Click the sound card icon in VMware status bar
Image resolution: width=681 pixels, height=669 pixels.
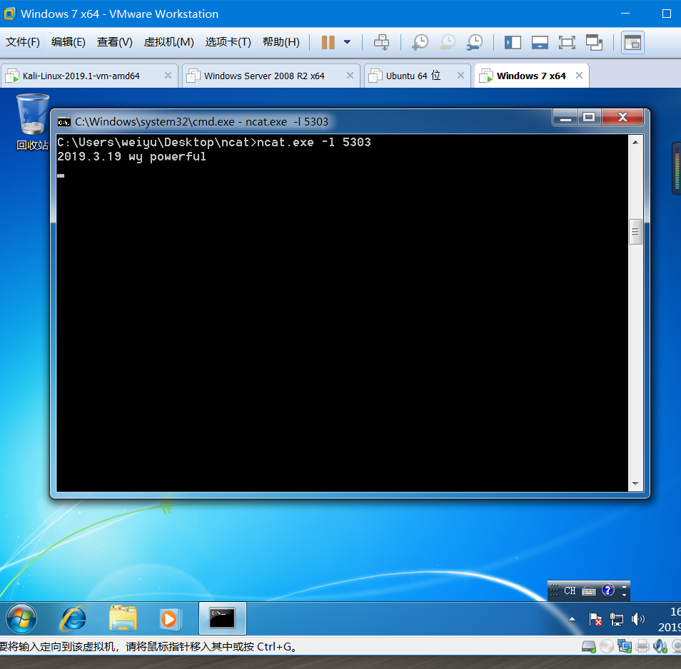[660, 647]
